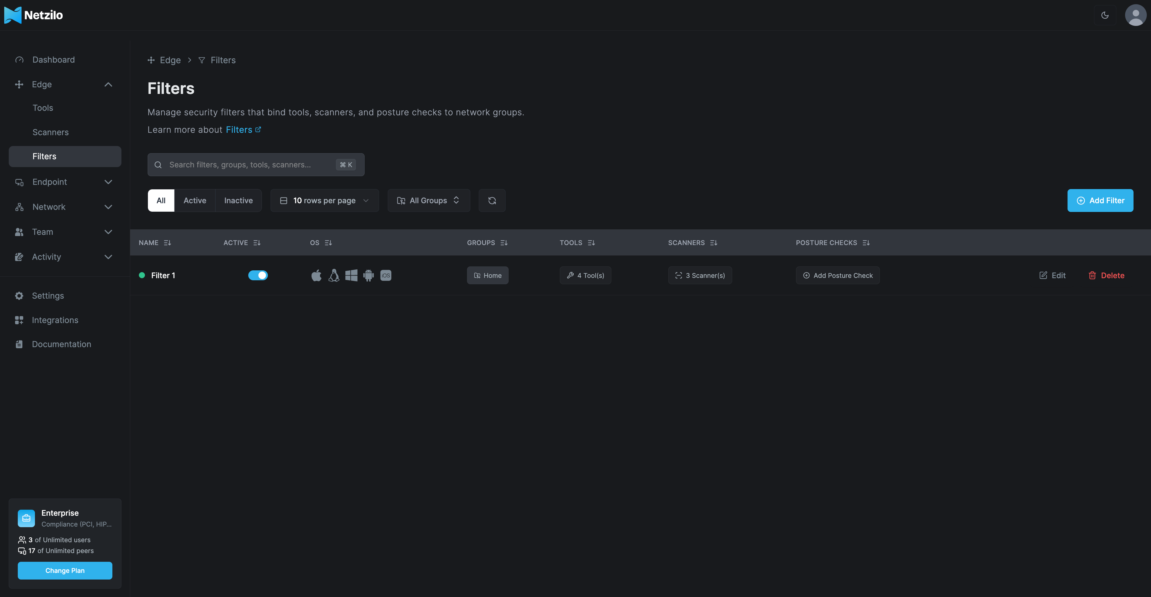Click the Linux icon in the OS column
Image resolution: width=1151 pixels, height=597 pixels.
(x=334, y=275)
